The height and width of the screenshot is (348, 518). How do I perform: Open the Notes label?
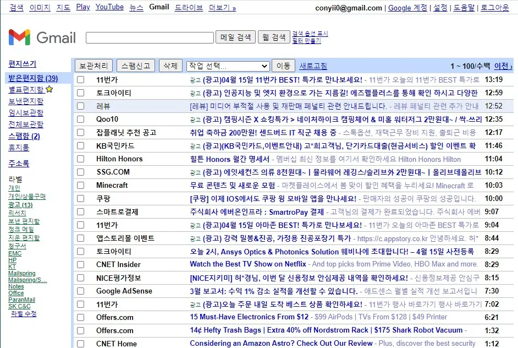(16, 286)
